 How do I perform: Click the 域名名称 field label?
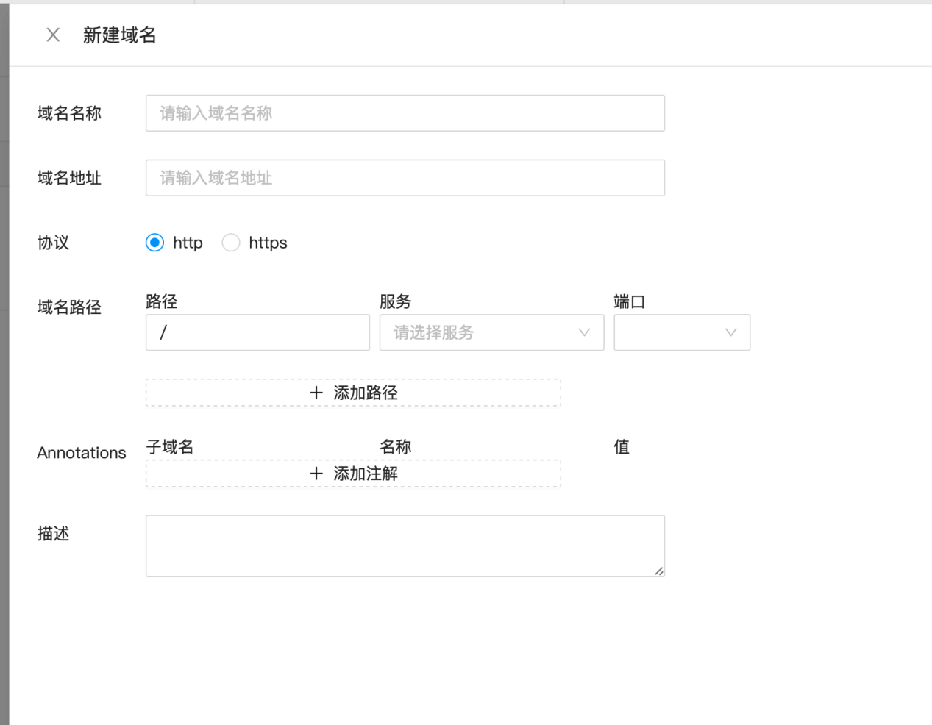coord(69,113)
